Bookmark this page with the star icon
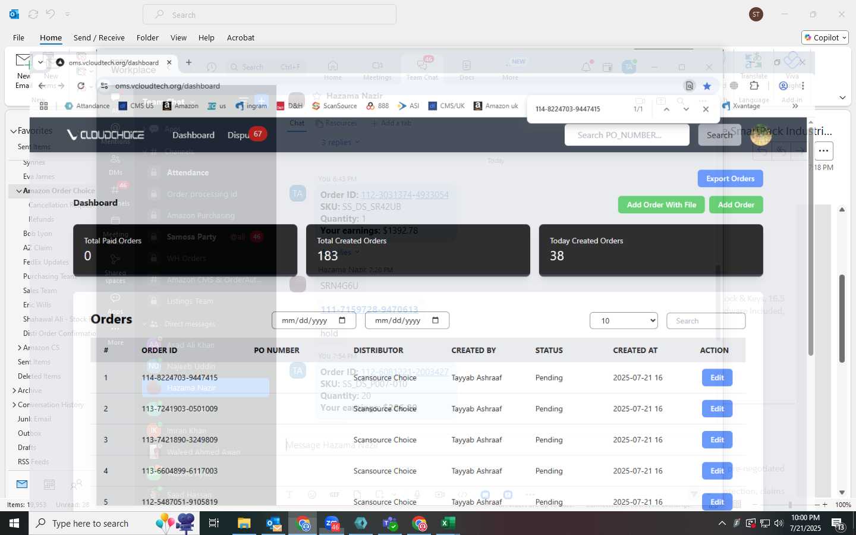Screen dimensions: 856x535 tap(707, 86)
